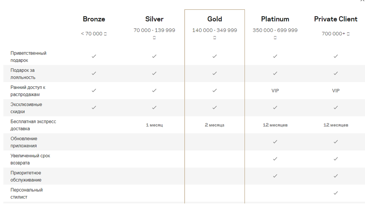The image size is (365, 208).
Task: Click the Бесплатная экспресс доставка row label
Action: [33, 125]
